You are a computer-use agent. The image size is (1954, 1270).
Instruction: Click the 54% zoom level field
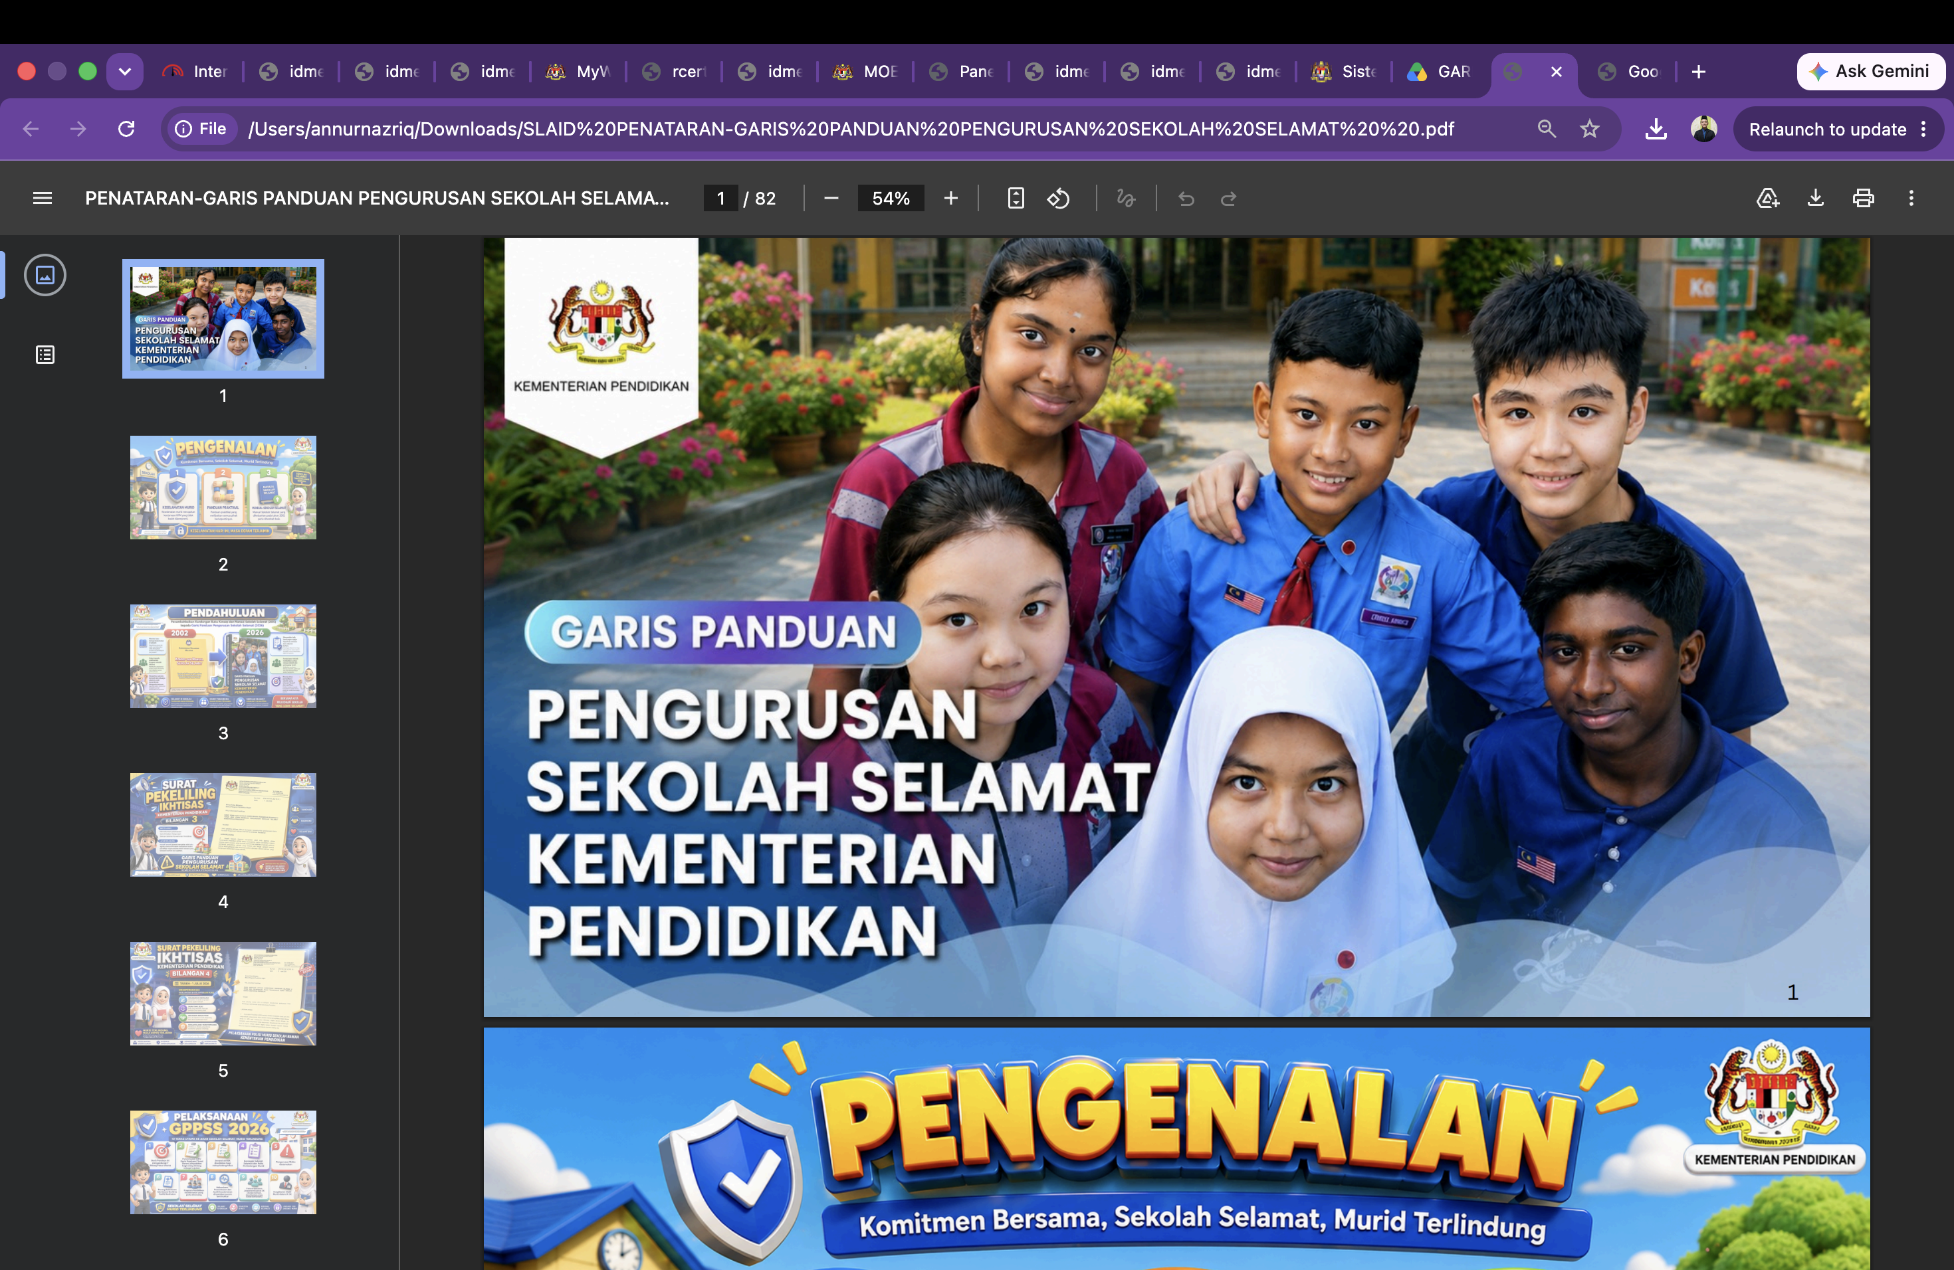891,198
